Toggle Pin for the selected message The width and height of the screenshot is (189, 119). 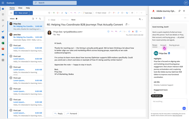(118, 13)
